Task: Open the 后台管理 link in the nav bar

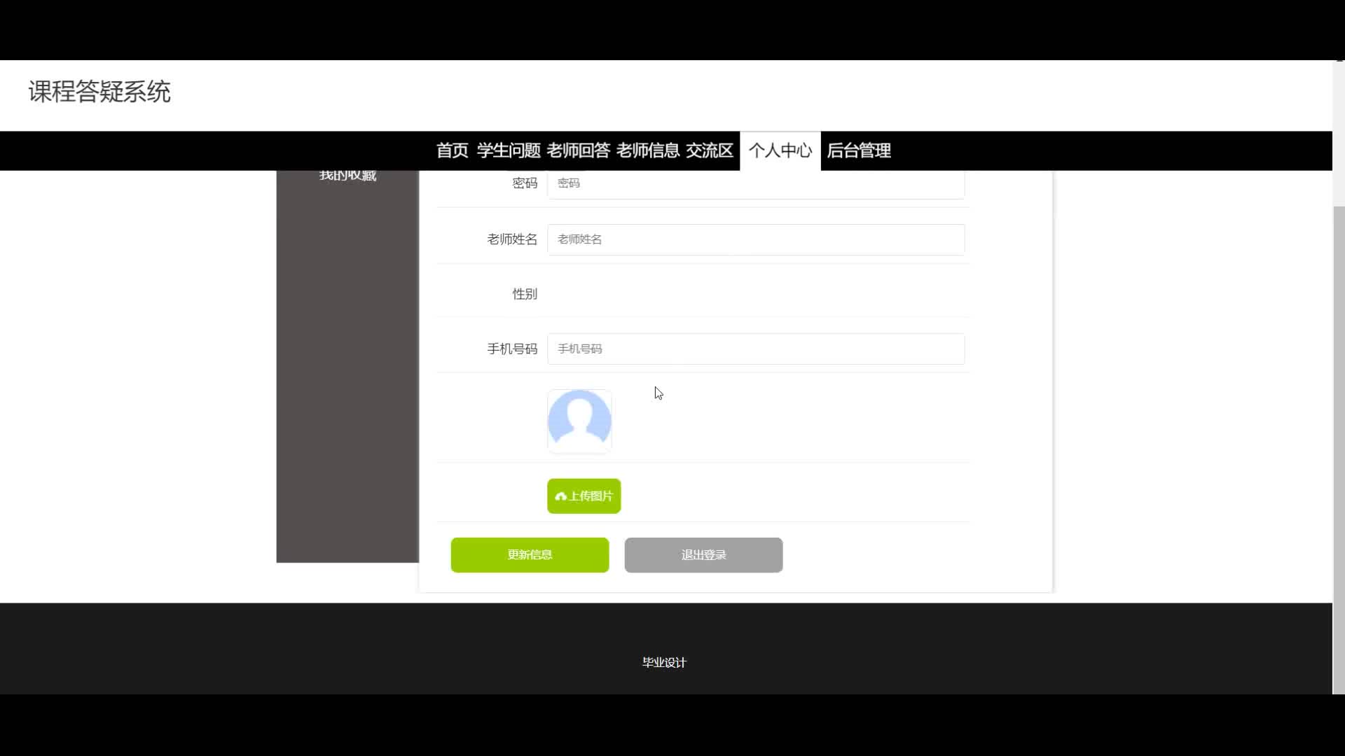Action: coord(859,150)
